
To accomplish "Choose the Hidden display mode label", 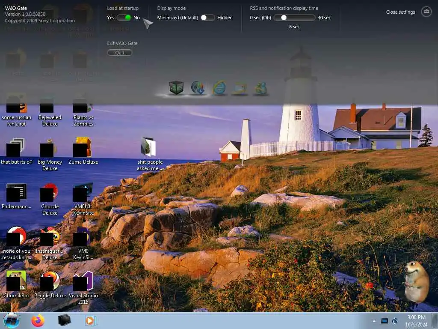I will (x=225, y=18).
